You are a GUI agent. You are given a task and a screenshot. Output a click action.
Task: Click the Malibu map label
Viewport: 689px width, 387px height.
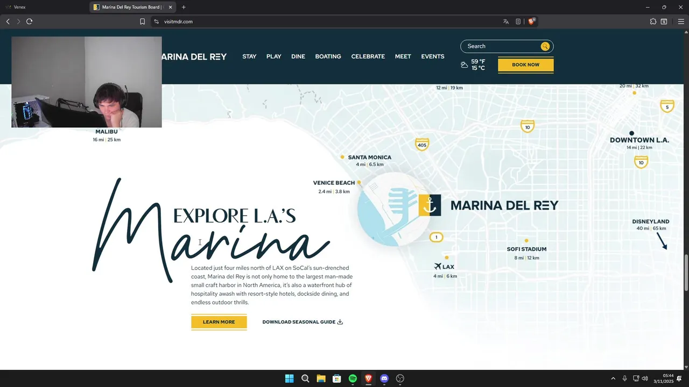pos(107,132)
